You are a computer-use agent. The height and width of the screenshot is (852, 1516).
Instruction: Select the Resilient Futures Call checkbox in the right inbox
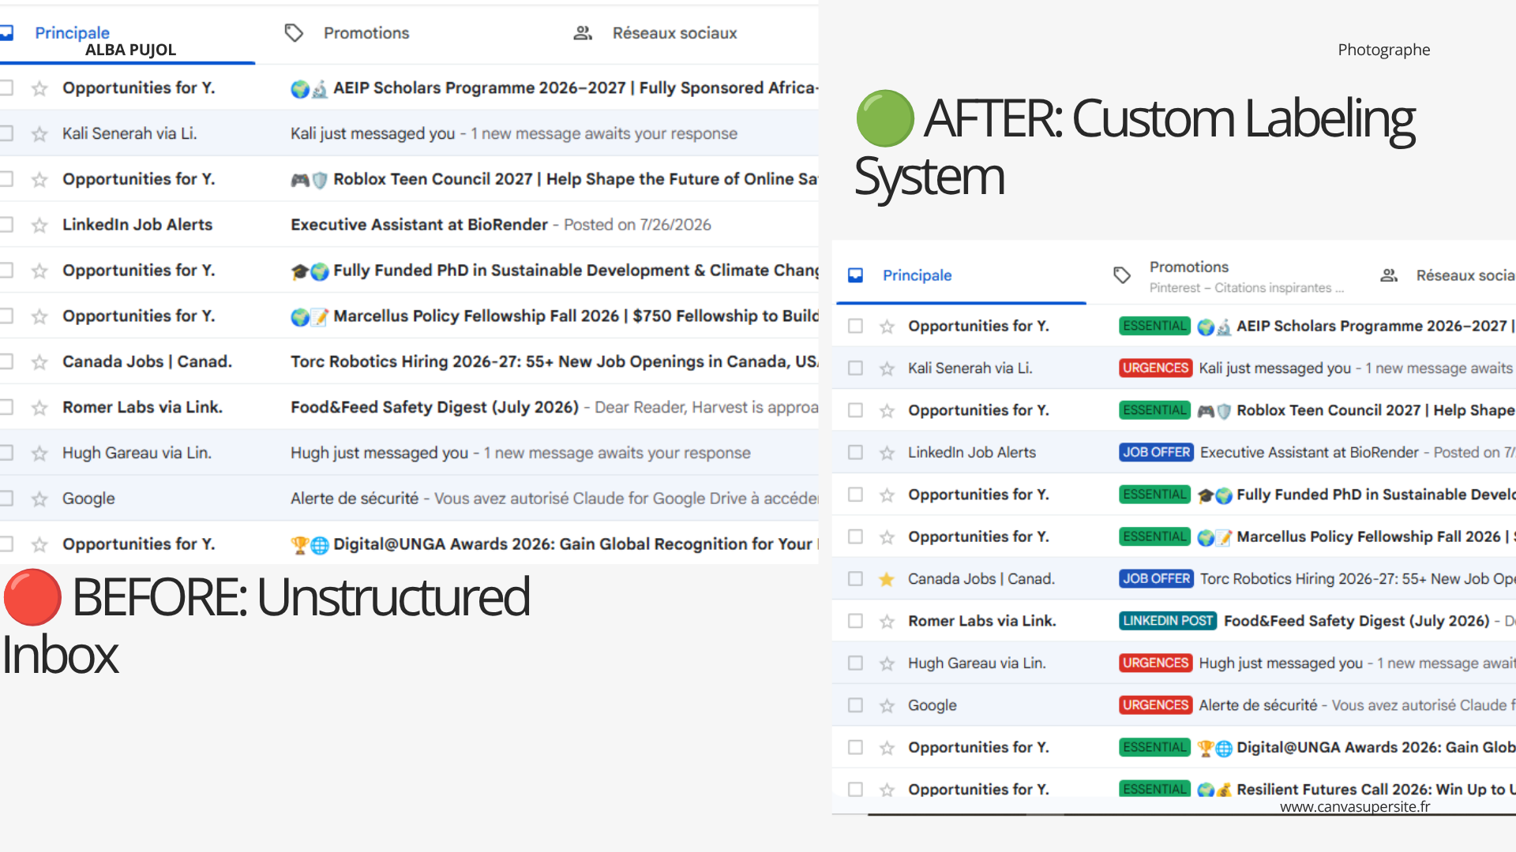pos(855,790)
